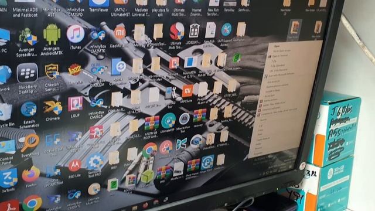The height and width of the screenshot is (211, 375).
Task: Open BlackBerry Desktop software icon
Action: [x=28, y=73]
